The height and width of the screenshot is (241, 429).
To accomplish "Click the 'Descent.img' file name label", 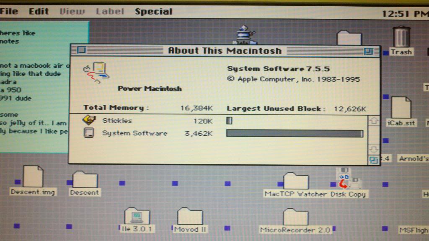I will (x=33, y=192).
